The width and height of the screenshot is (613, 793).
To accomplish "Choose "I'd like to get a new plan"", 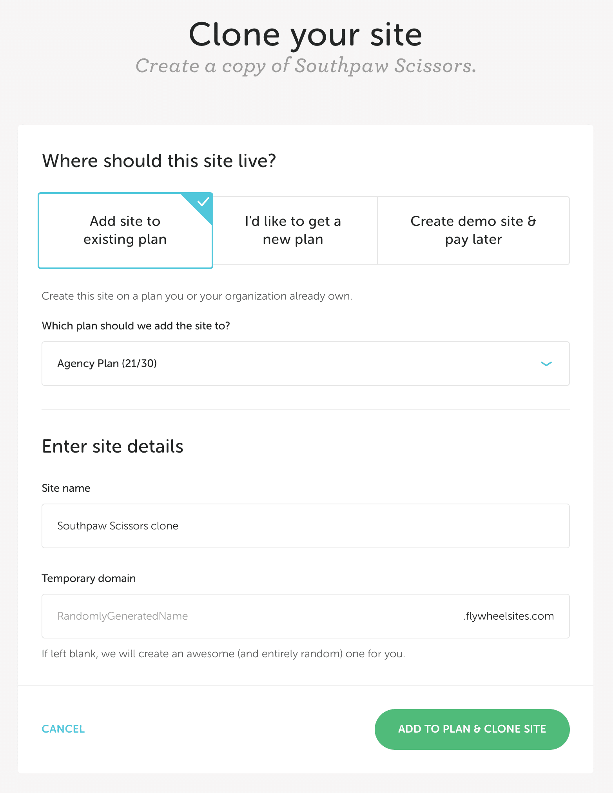I will pos(293,230).
